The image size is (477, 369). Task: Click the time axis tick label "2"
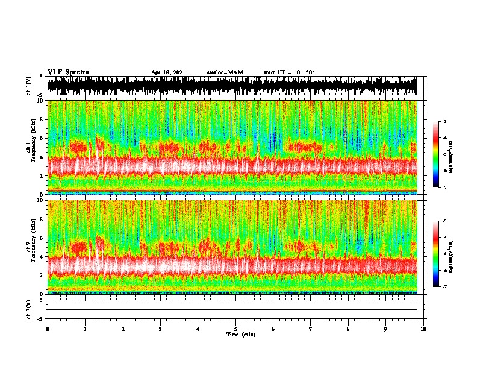123,329
